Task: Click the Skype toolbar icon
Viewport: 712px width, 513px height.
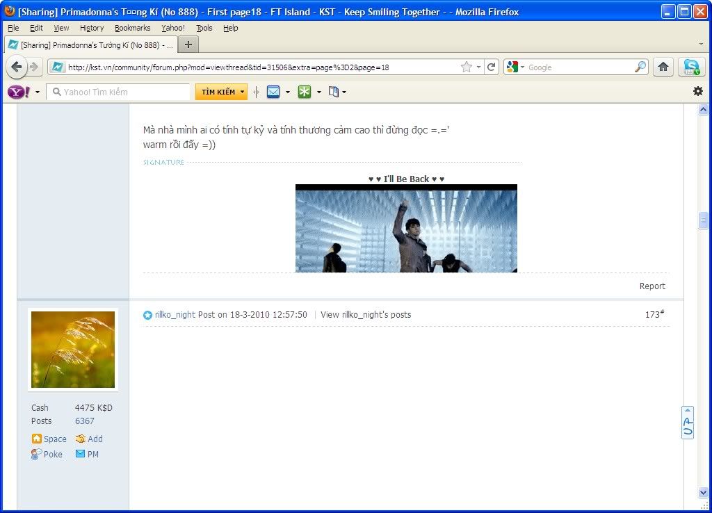Action: click(692, 67)
